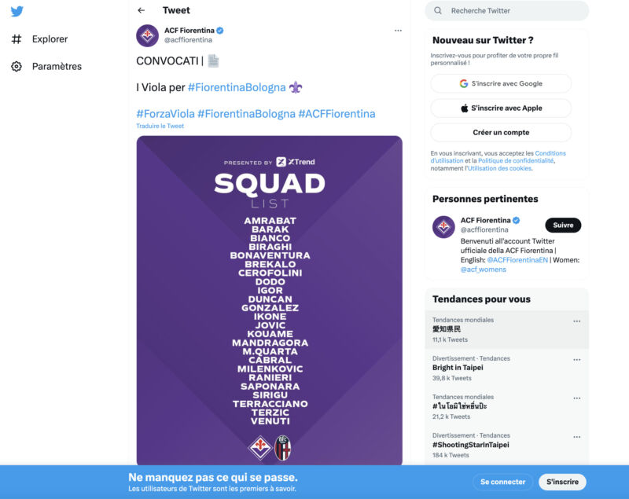Click the Apple logo in sign-up button
The height and width of the screenshot is (499, 629).
(x=464, y=108)
